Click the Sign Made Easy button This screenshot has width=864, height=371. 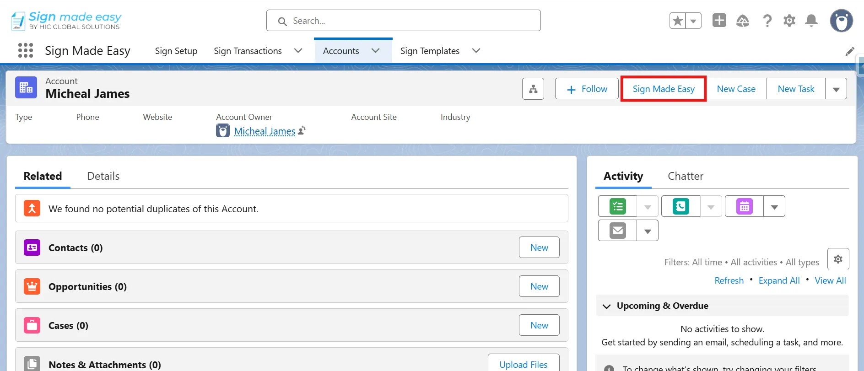(664, 89)
